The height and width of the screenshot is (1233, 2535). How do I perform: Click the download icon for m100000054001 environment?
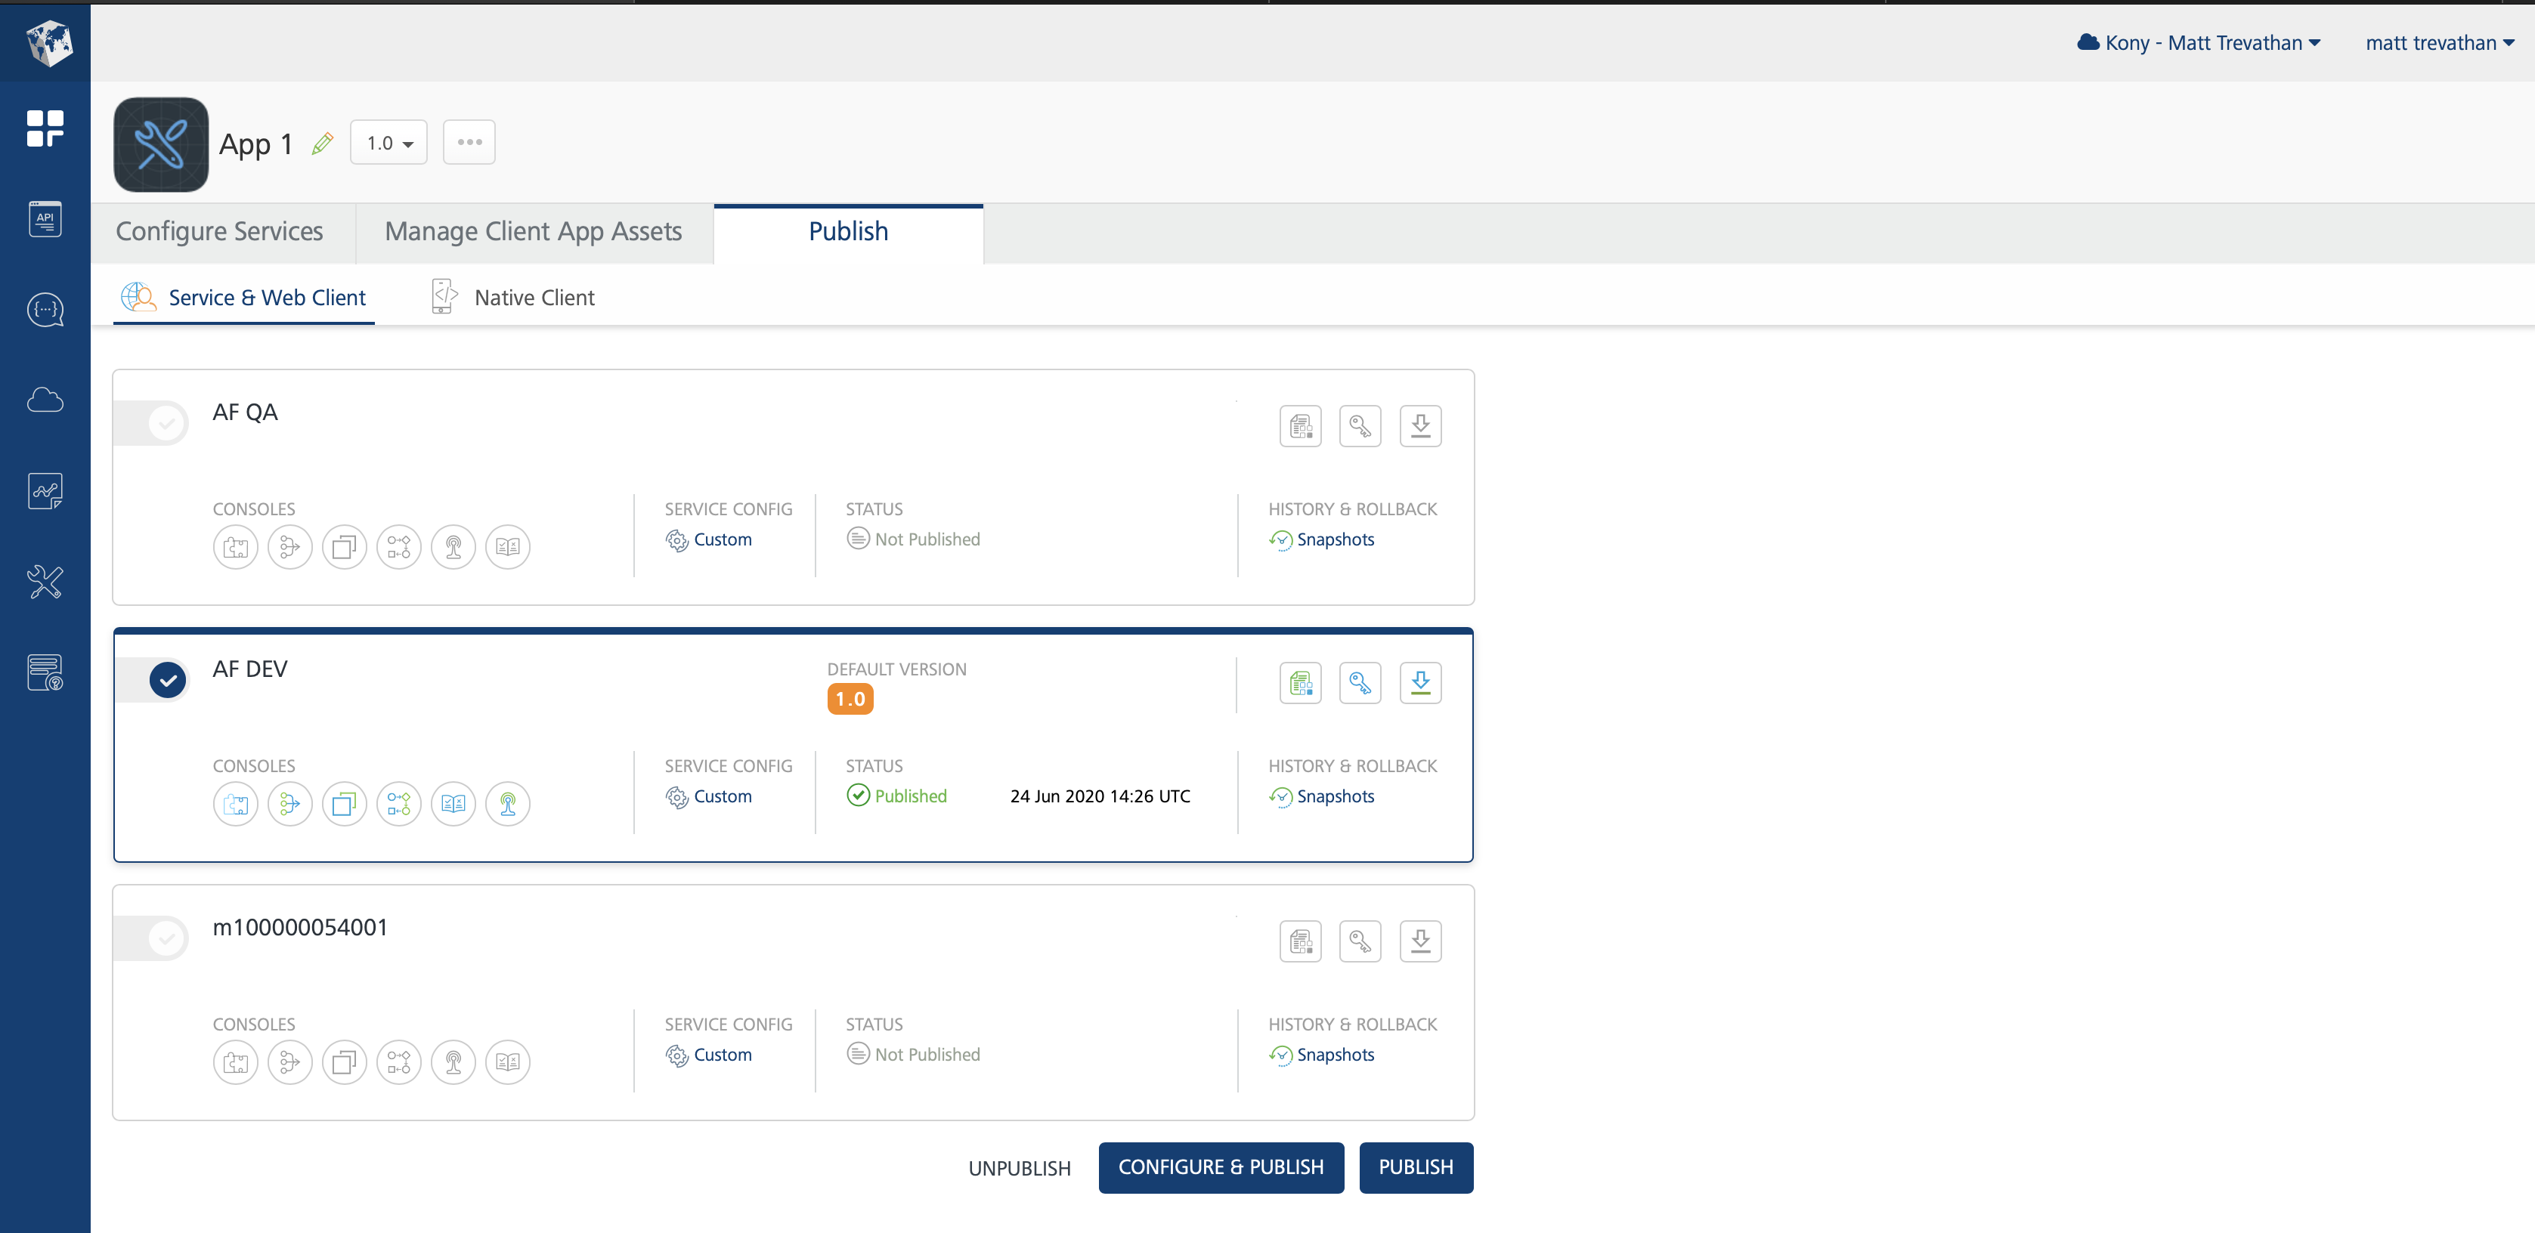click(1420, 941)
